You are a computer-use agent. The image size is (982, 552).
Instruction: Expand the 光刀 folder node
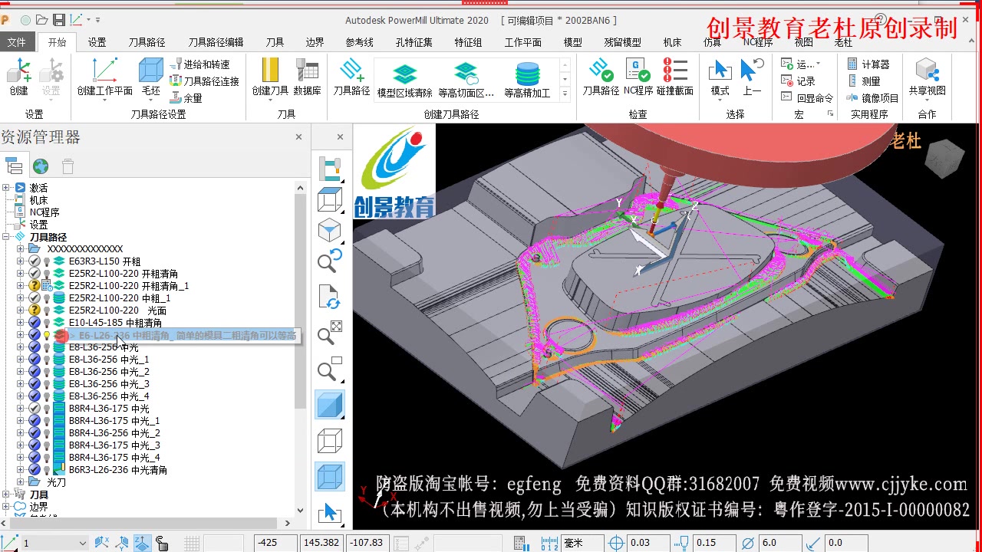pyautogui.click(x=21, y=482)
